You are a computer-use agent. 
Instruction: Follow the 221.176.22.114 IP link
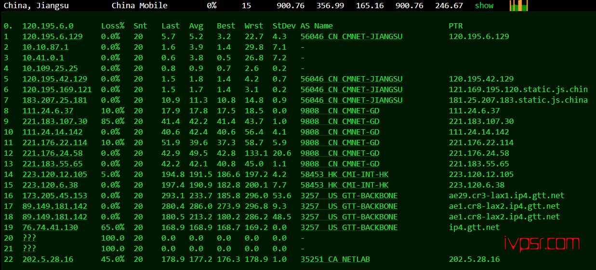pos(55,143)
